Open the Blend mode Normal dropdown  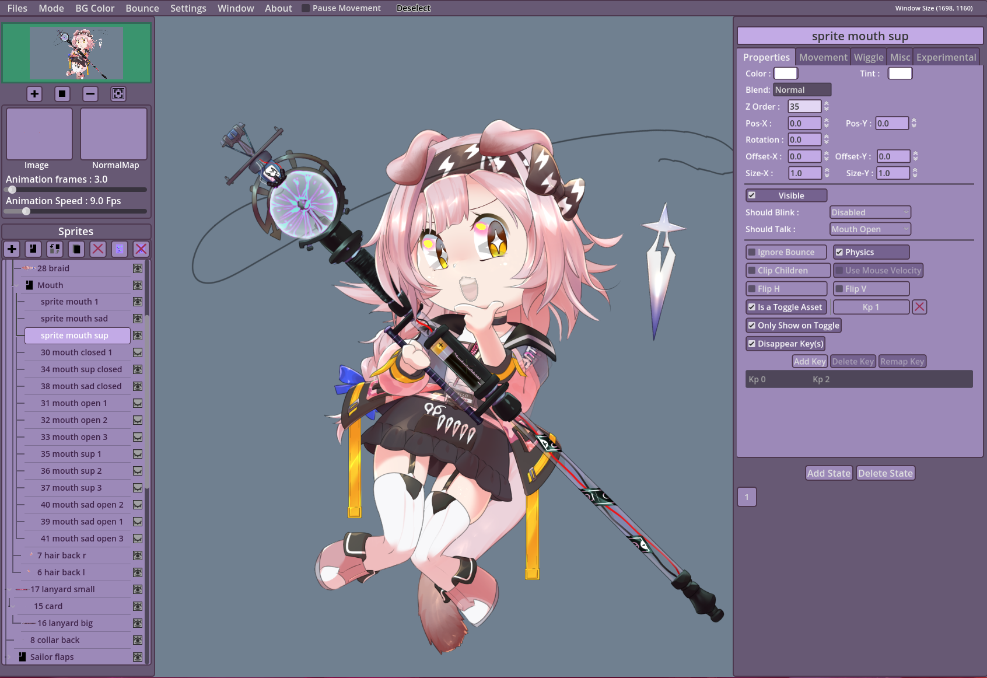tap(802, 90)
